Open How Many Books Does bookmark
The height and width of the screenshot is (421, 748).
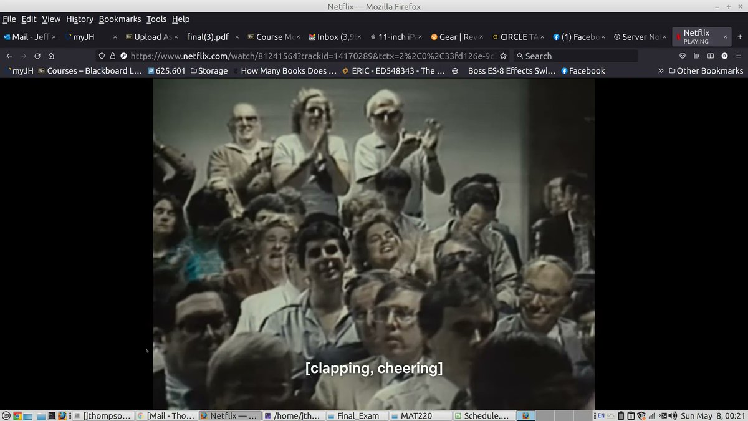pos(285,70)
